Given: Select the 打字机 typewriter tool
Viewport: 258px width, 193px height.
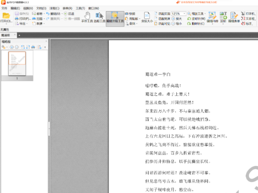Looking at the screenshot, I should pos(248,14).
